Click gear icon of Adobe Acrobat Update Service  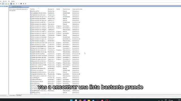point(31,46)
